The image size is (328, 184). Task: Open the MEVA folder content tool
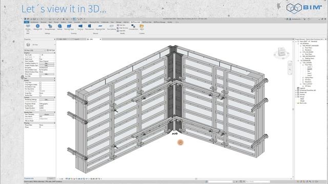(141, 27)
